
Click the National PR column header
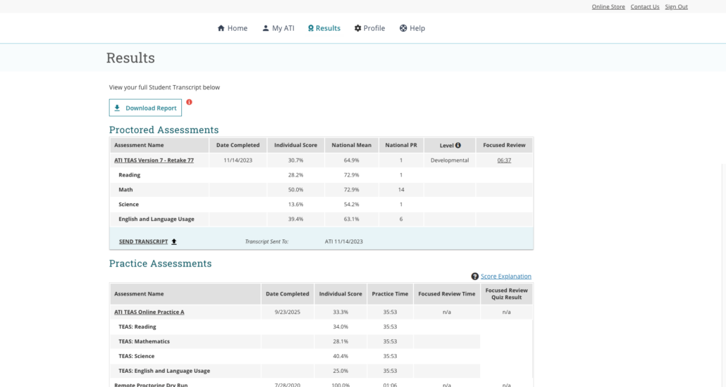coord(401,145)
